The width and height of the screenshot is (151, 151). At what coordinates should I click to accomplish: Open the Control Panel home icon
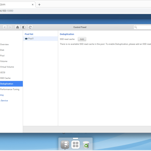18,27
